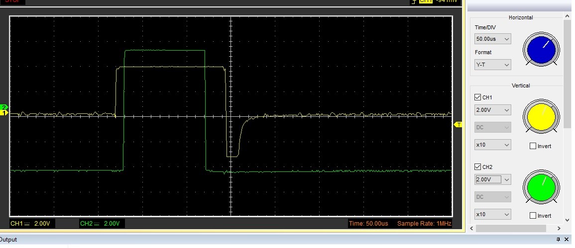Enable Invert for CH1

533,146
